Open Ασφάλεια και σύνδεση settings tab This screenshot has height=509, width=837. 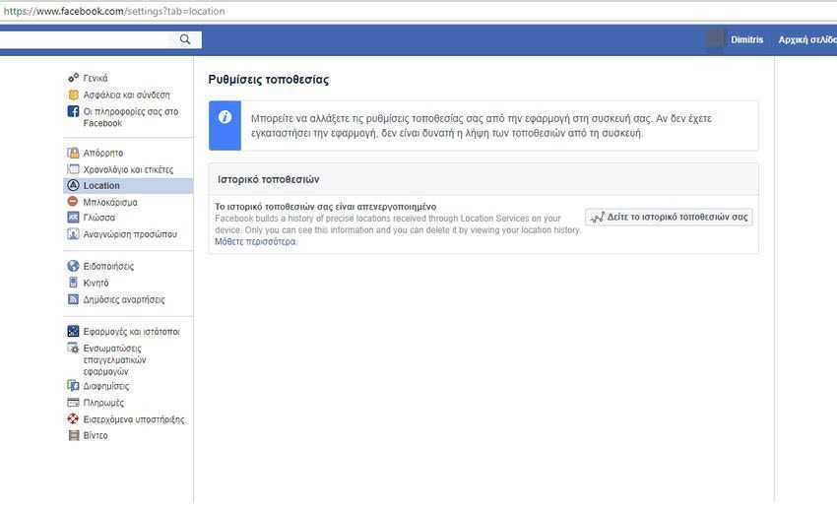click(126, 95)
